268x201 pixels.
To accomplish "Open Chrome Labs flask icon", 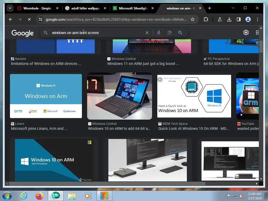I will 220,19.
